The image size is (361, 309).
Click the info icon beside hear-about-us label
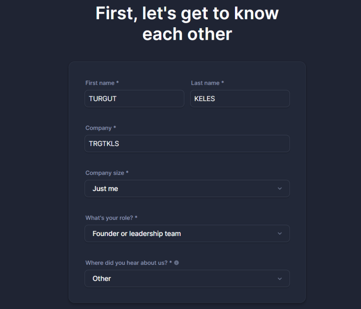(x=176, y=263)
